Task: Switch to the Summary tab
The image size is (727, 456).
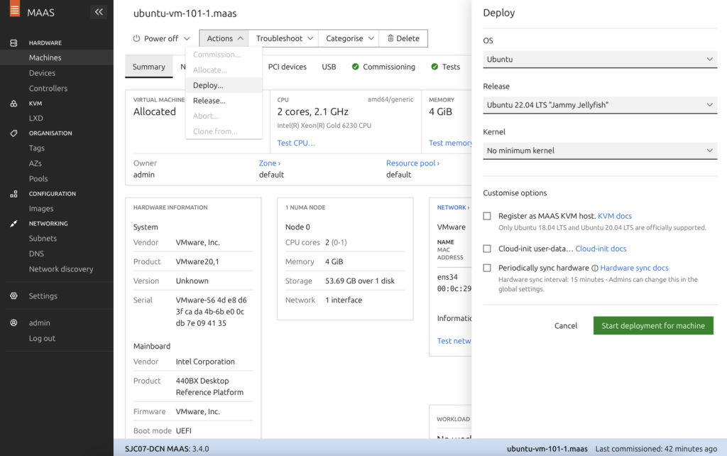Action: coord(149,67)
